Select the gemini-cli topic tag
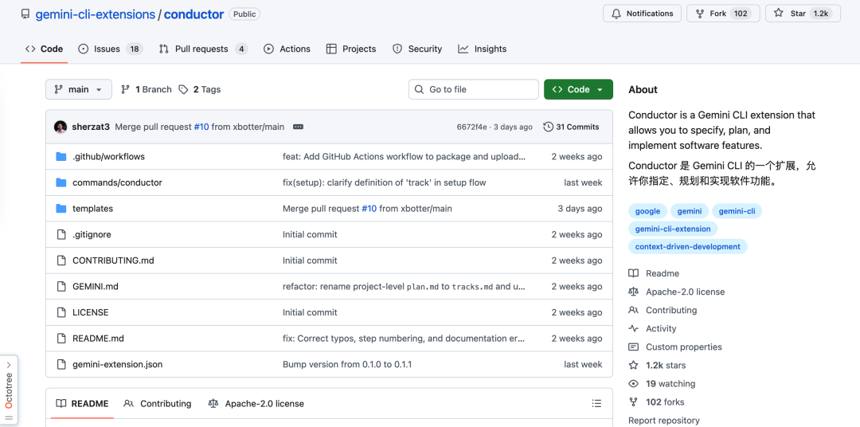Screen dimensions: 860x427 click(737, 211)
